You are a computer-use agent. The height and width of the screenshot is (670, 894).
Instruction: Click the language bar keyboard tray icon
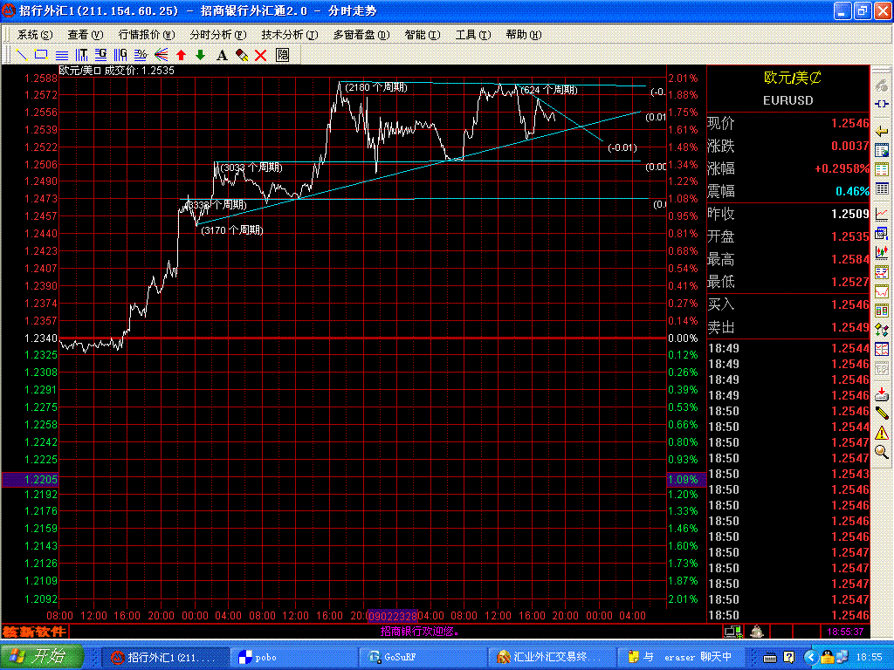coord(770,658)
